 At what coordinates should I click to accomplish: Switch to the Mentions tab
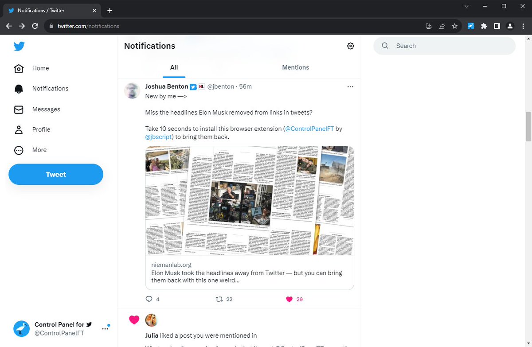296,67
